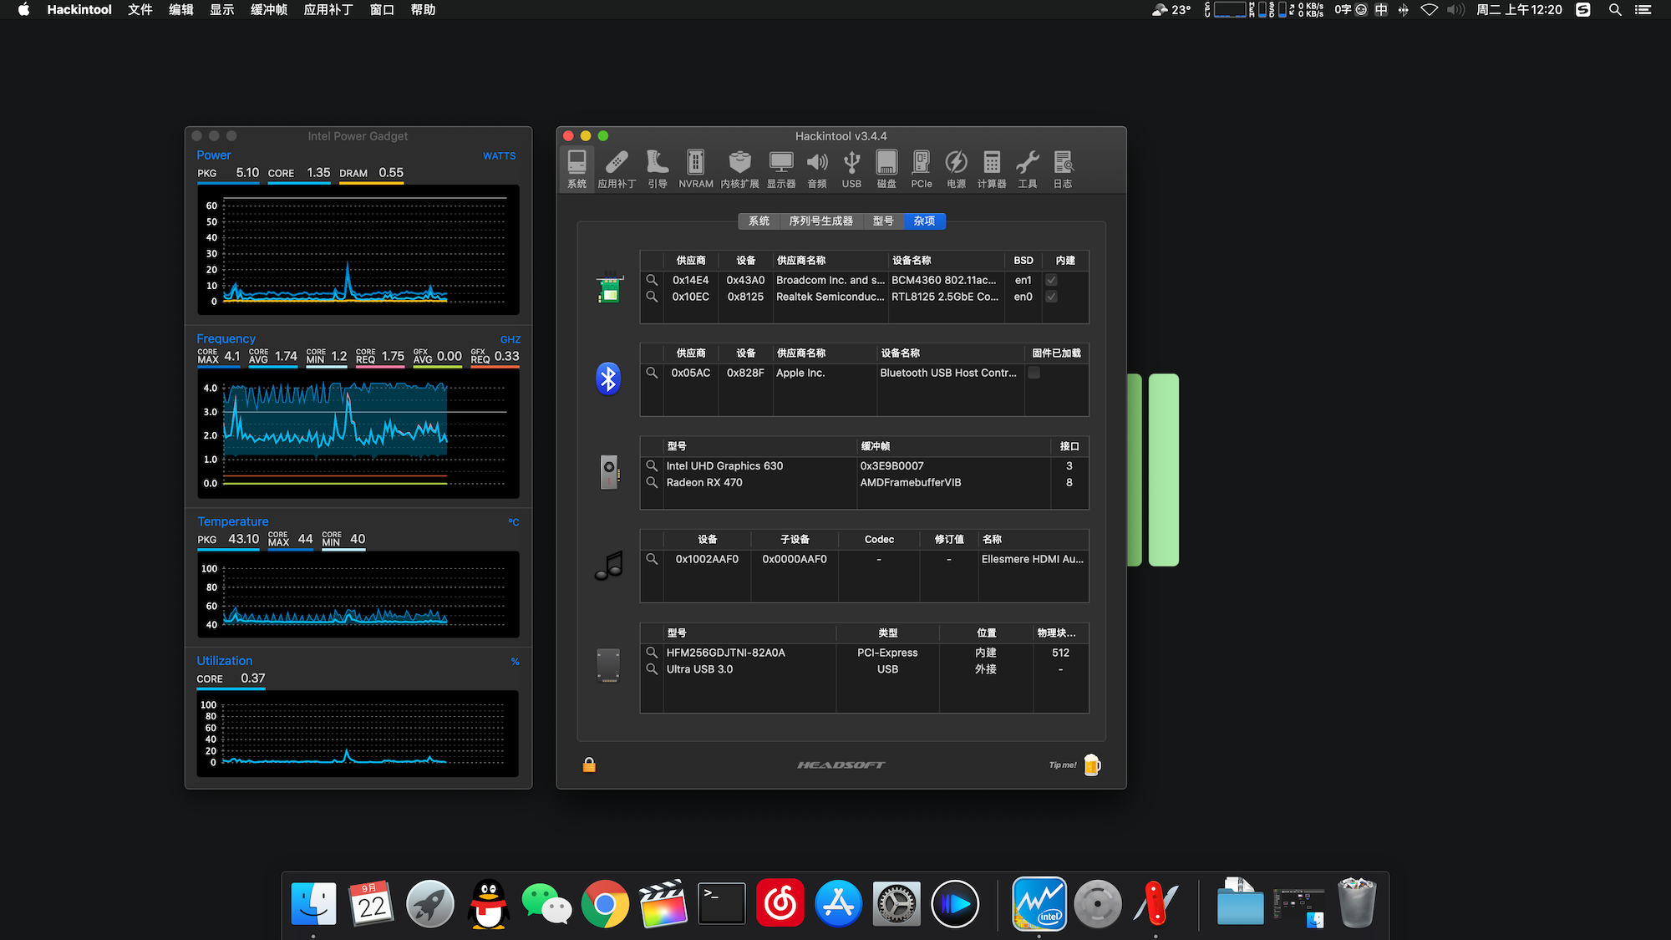The image size is (1671, 940).
Task: Toggle the Bluetooth firmware loaded checkbox
Action: [1034, 373]
